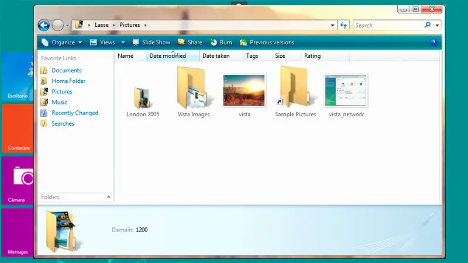Open Home Folder in Favorite Links

pos(68,81)
